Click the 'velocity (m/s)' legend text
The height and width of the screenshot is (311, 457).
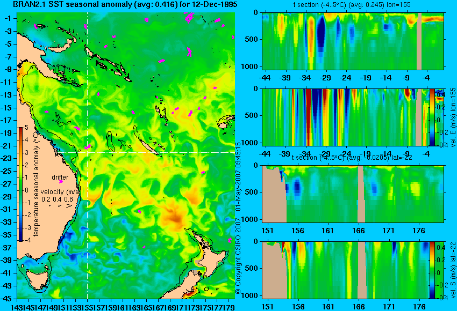pyautogui.click(x=60, y=192)
